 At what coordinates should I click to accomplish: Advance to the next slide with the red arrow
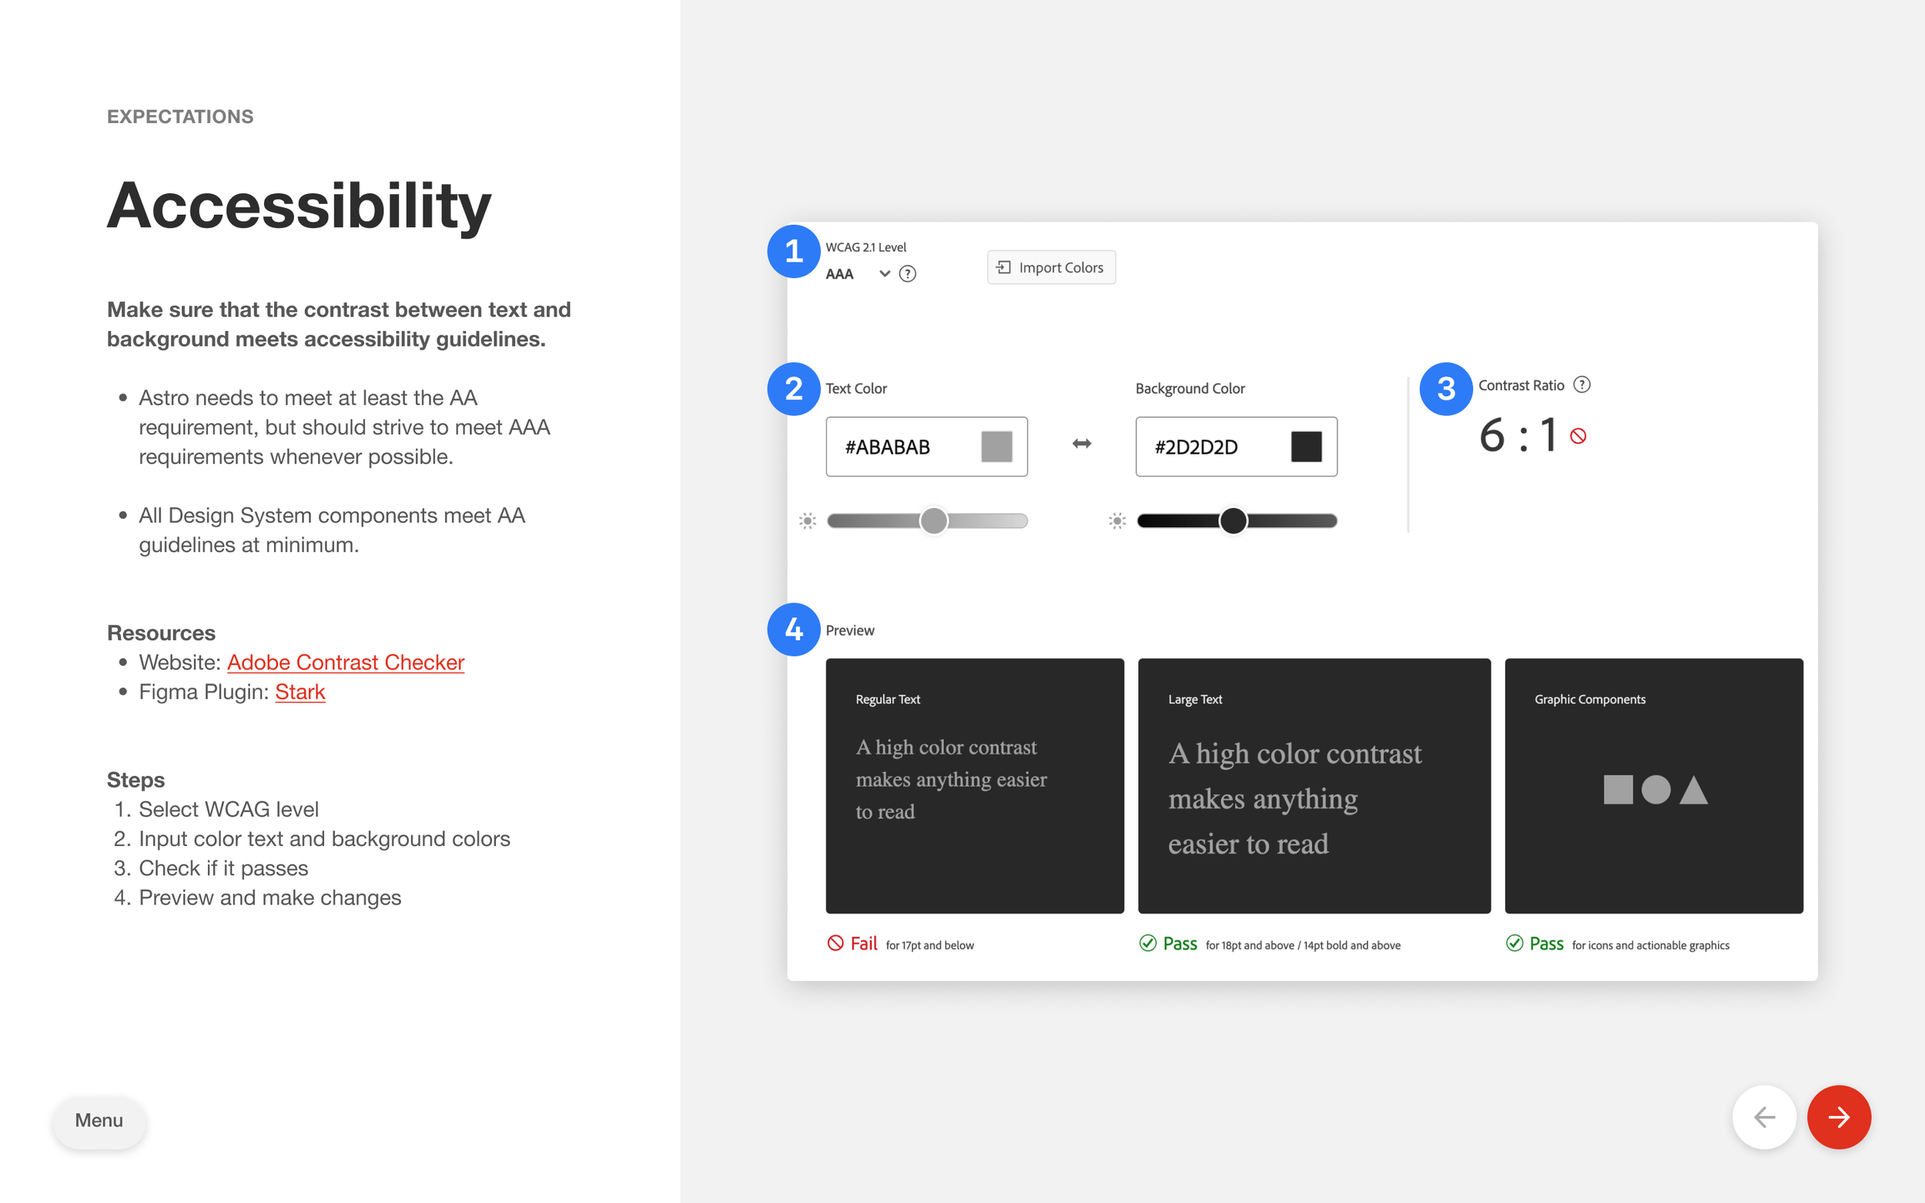(1838, 1117)
